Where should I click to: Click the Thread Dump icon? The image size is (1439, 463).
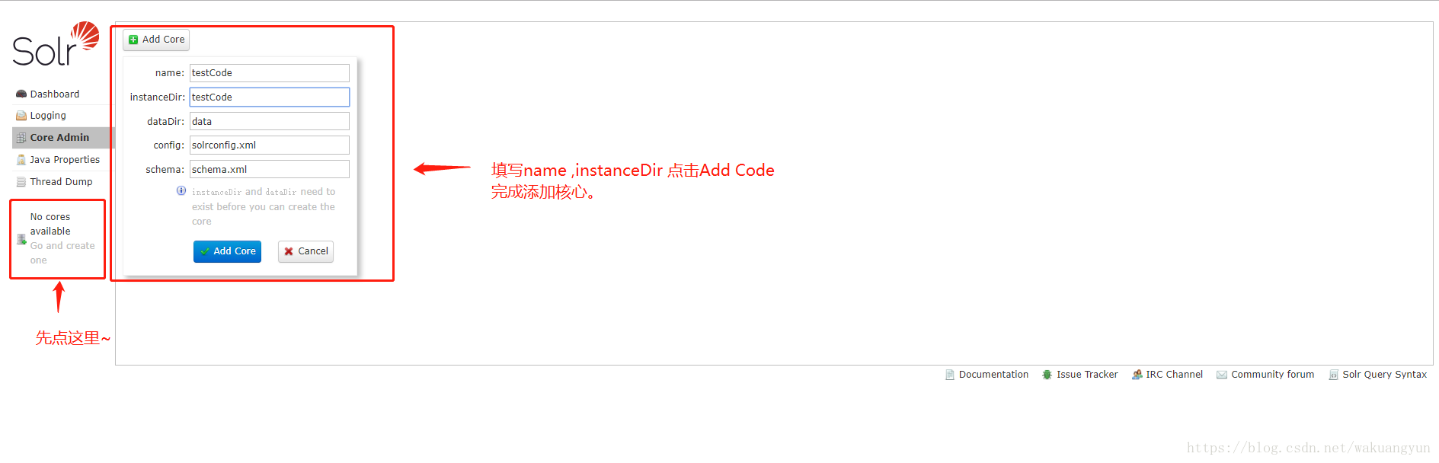21,182
